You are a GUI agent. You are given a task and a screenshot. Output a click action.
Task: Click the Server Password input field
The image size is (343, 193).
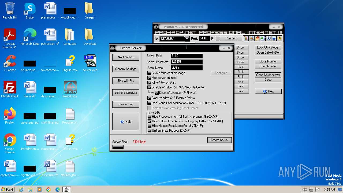(187, 62)
